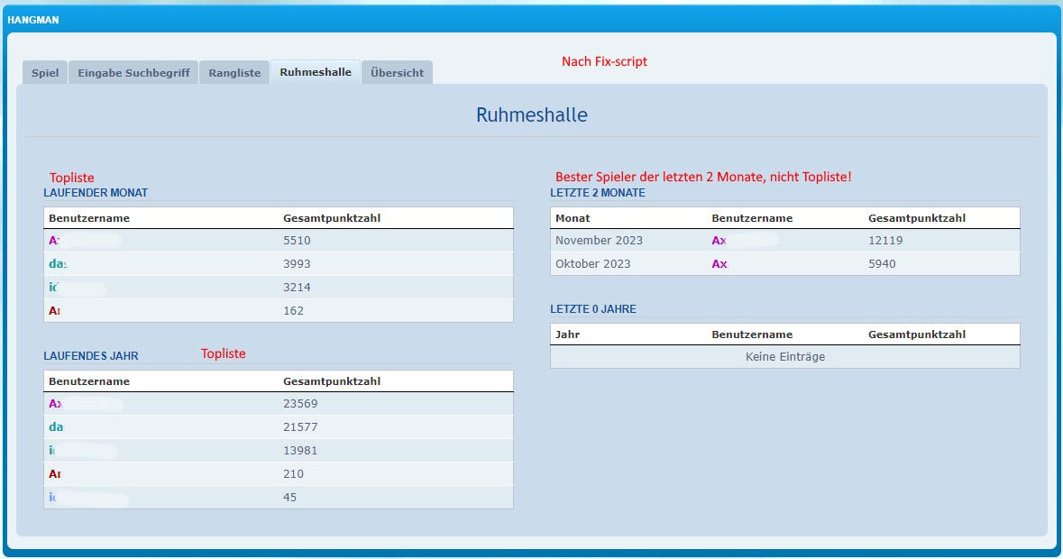Click the username with 210 points

point(55,474)
